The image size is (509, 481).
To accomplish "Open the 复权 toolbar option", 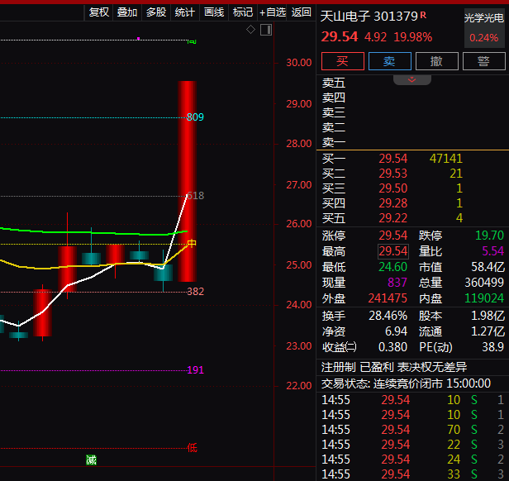I will [98, 12].
